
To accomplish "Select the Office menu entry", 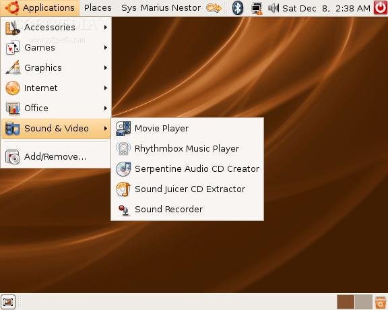I will 56,108.
